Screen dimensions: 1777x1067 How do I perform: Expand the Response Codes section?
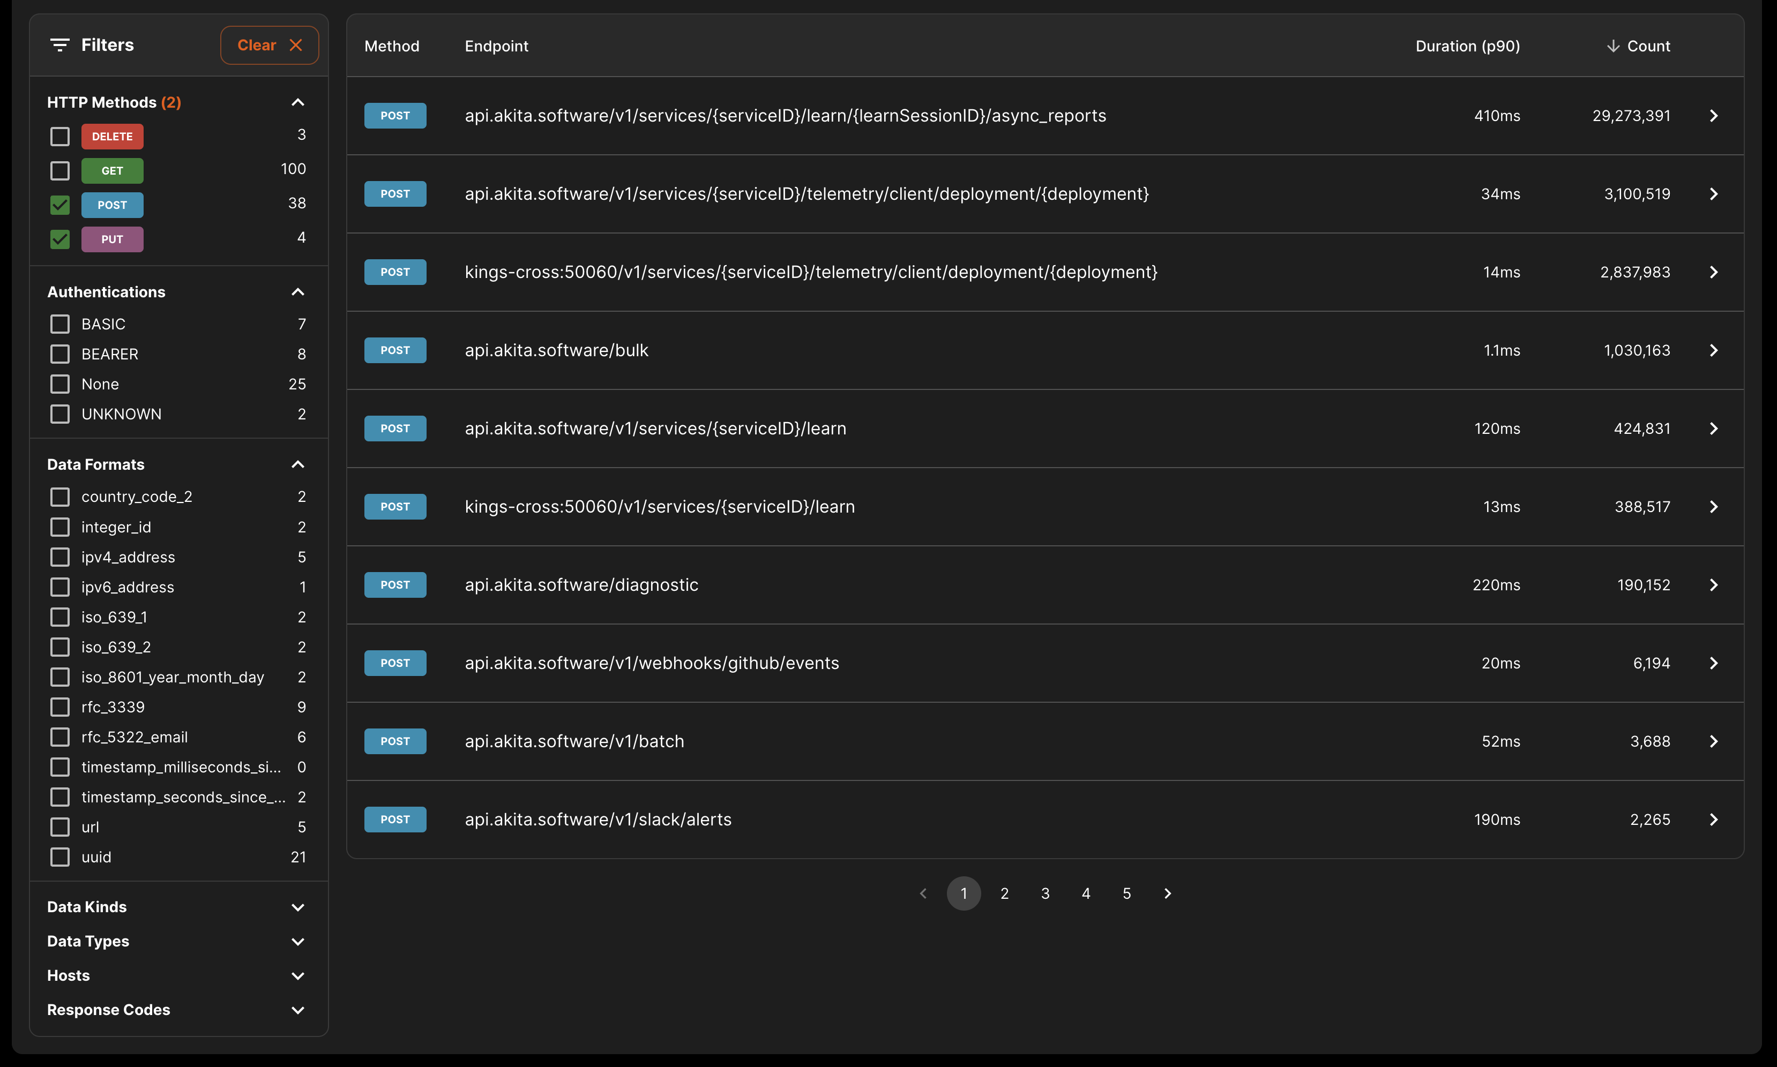(x=298, y=1010)
